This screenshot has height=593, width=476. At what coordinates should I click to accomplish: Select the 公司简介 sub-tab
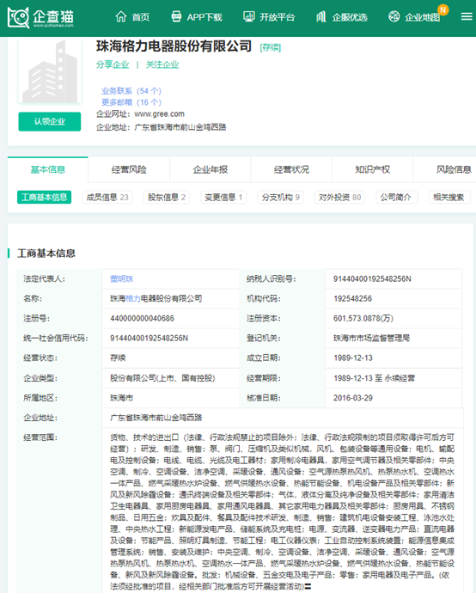coord(396,197)
